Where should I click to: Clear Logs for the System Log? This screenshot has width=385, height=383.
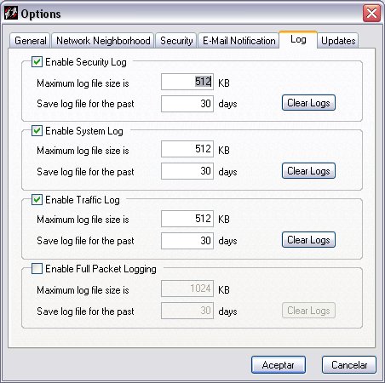(308, 171)
